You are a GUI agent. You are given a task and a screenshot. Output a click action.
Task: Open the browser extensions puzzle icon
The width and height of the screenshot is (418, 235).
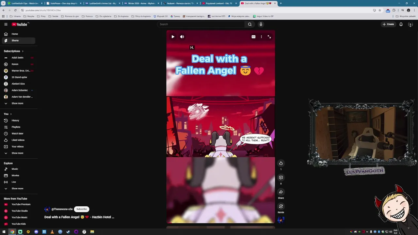coord(394,10)
